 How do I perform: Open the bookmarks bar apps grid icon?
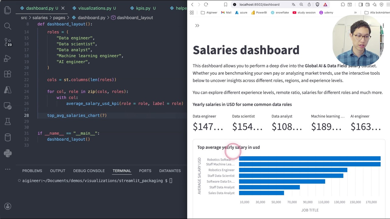point(192,12)
